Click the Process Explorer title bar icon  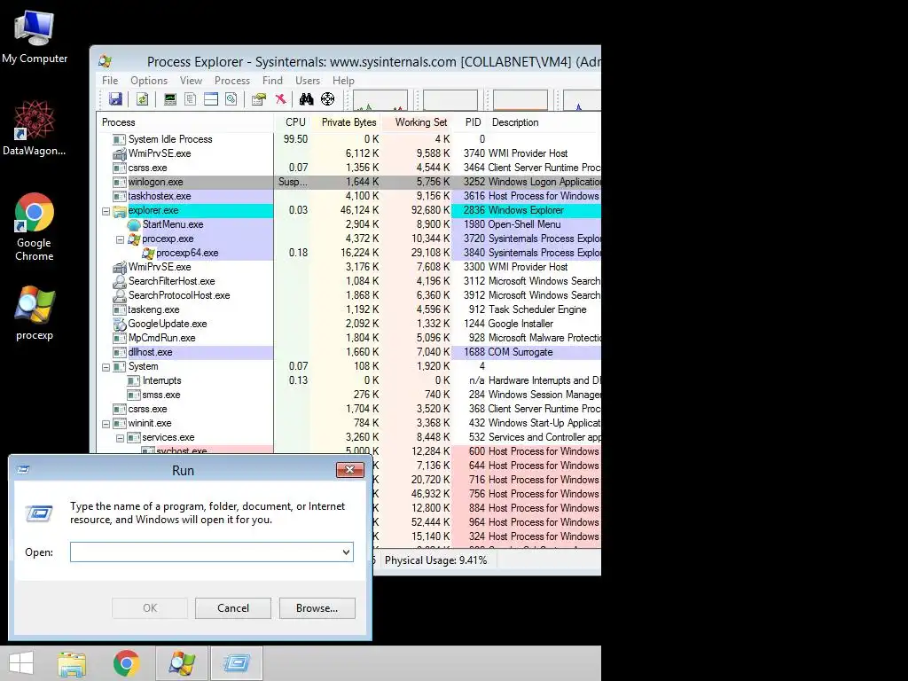pos(105,61)
